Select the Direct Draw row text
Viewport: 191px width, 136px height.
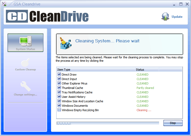(x=69, y=75)
